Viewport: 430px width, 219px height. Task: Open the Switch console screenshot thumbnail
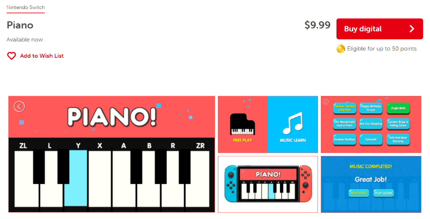coord(268,184)
